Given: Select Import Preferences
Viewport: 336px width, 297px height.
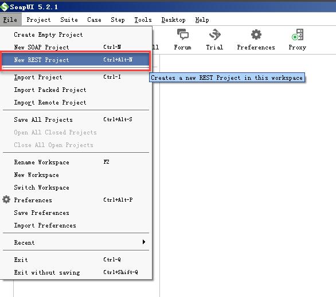Looking at the screenshot, I should click(76, 226).
